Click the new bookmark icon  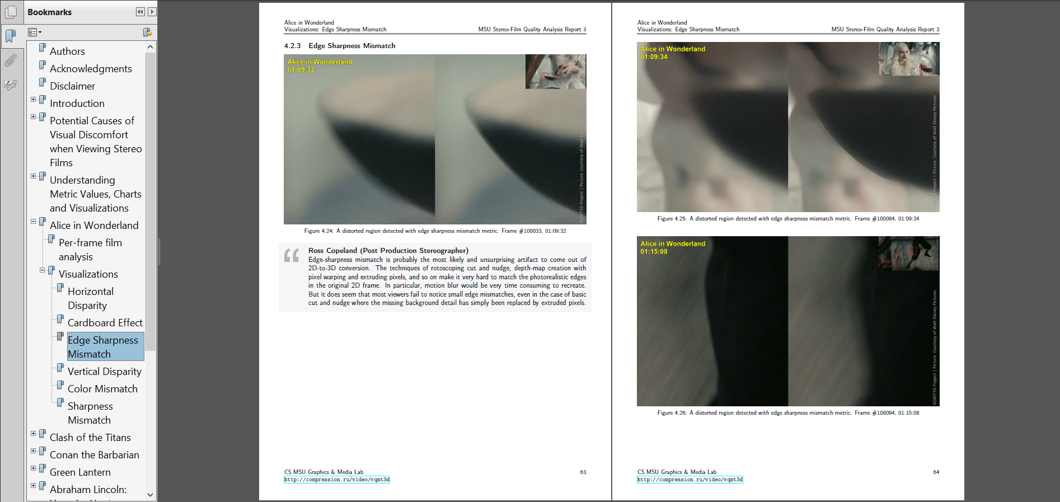(x=147, y=32)
